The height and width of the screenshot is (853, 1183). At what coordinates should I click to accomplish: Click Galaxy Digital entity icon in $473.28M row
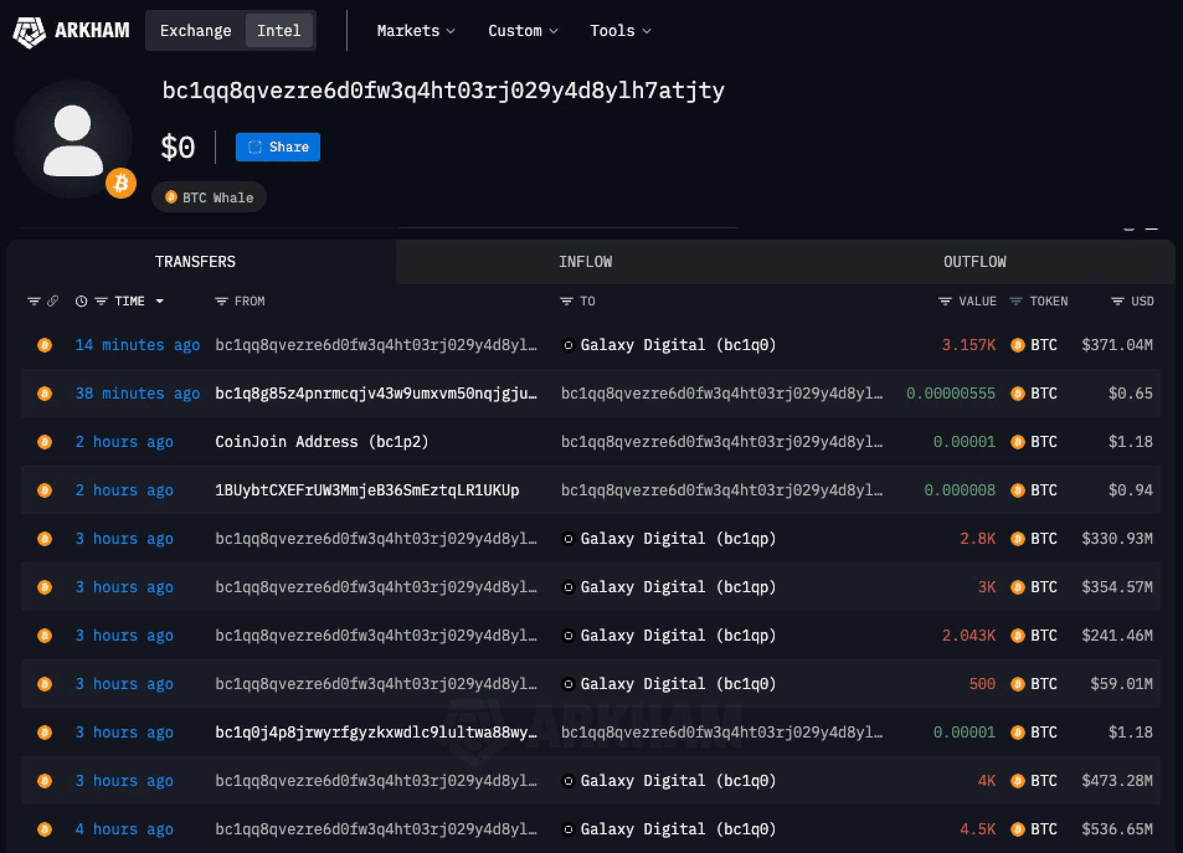point(568,781)
